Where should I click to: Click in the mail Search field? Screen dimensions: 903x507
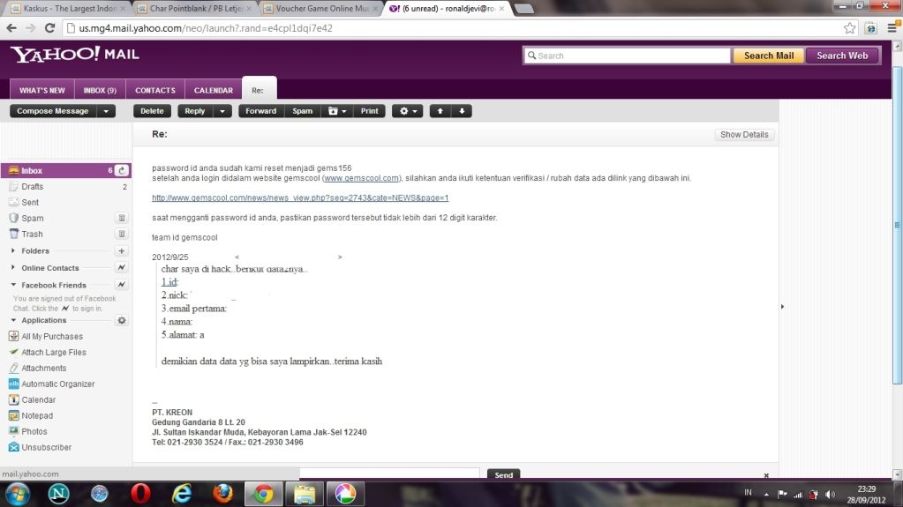pos(627,56)
